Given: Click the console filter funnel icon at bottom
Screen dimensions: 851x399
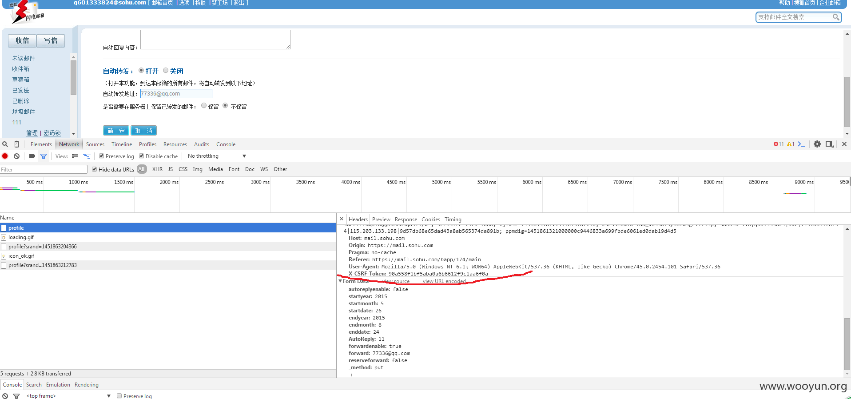Looking at the screenshot, I should [16, 396].
